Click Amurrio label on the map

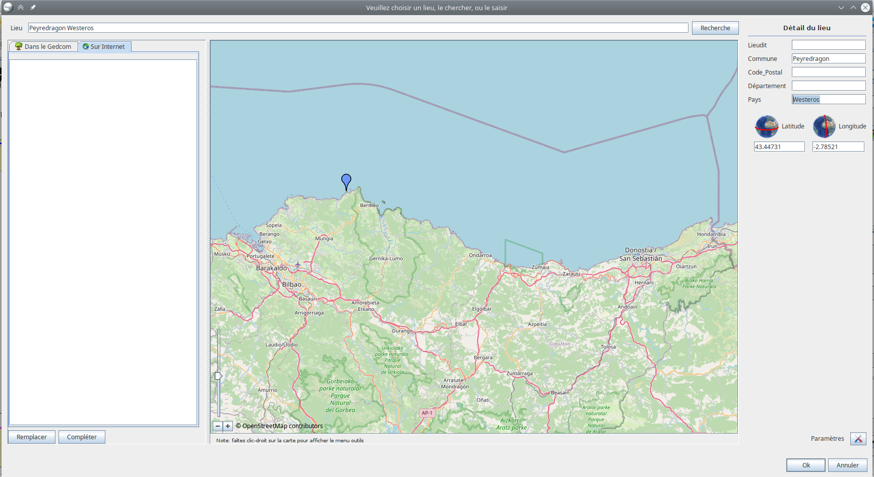267,390
